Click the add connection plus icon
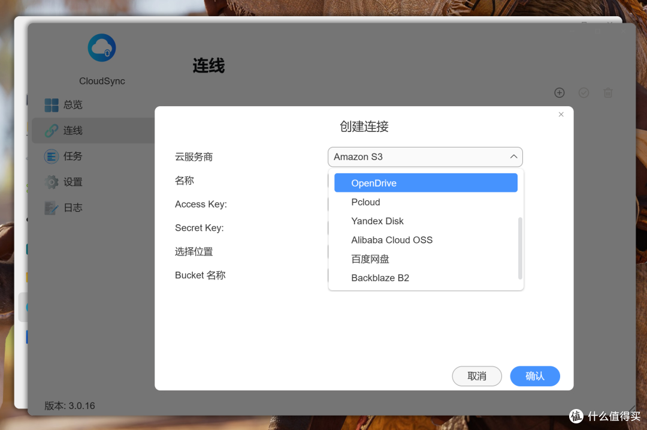 [559, 93]
